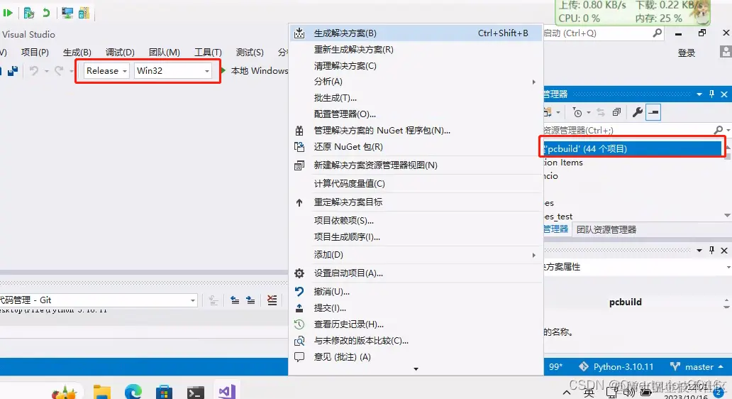Choose 提交(I)... in context menu
Image resolution: width=732 pixels, height=399 pixels.
click(416, 308)
